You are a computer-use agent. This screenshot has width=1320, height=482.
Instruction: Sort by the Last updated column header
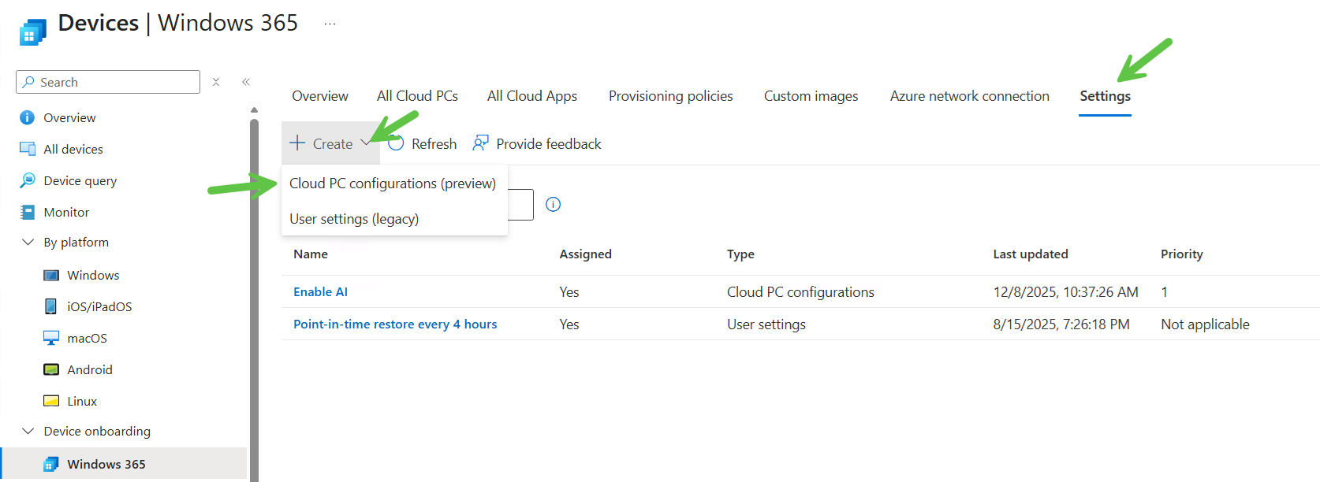1031,254
